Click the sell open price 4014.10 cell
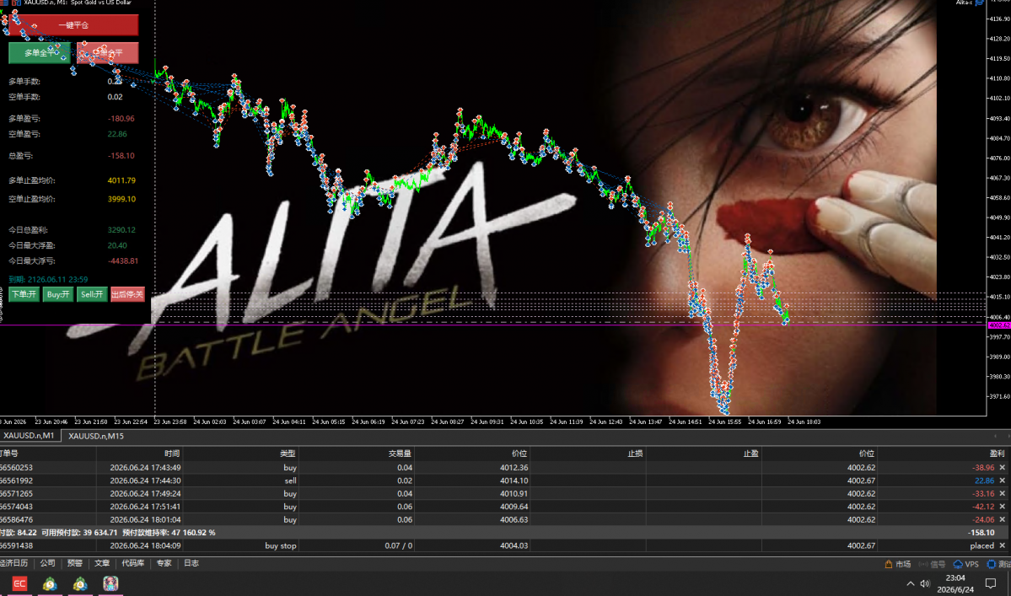The width and height of the screenshot is (1011, 596). [514, 481]
